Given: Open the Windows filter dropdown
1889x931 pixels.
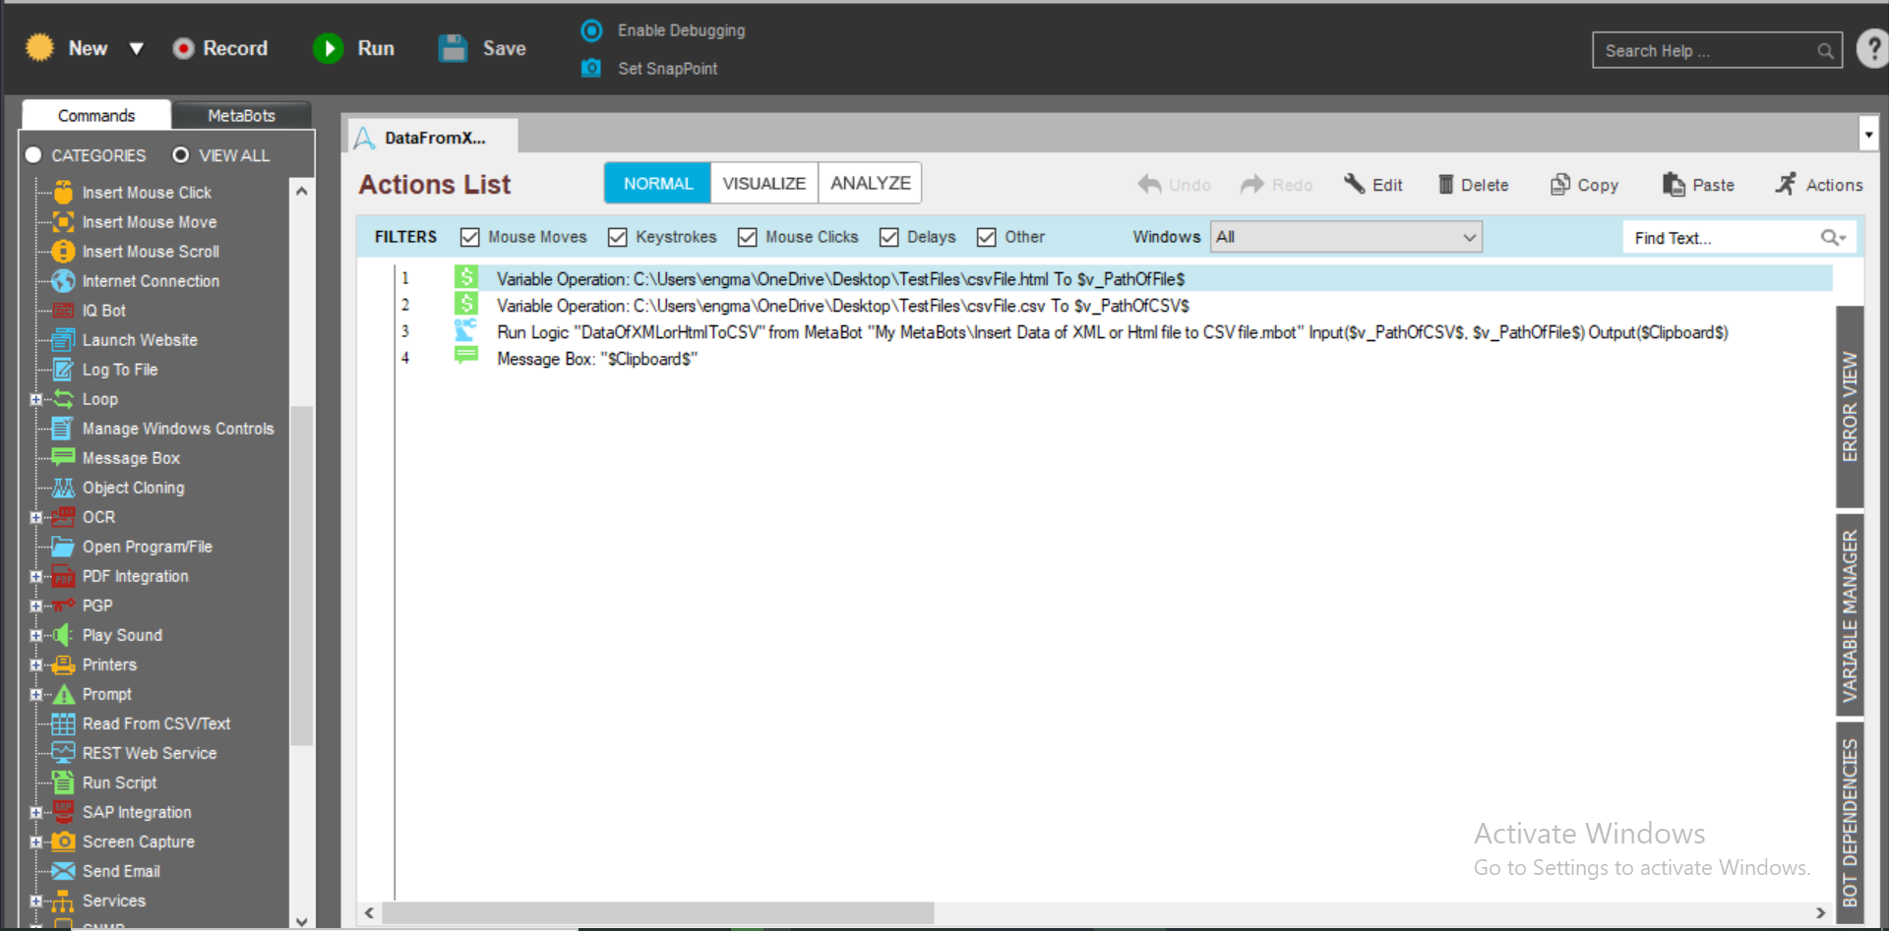Looking at the screenshot, I should coord(1346,237).
